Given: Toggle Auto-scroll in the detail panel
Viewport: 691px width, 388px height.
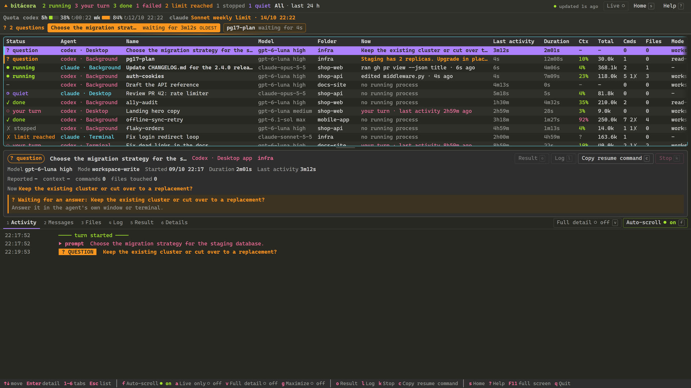Looking at the screenshot, I should (x=655, y=223).
